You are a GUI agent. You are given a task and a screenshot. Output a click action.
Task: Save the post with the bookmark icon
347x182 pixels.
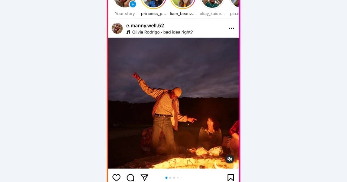pyautogui.click(x=230, y=178)
